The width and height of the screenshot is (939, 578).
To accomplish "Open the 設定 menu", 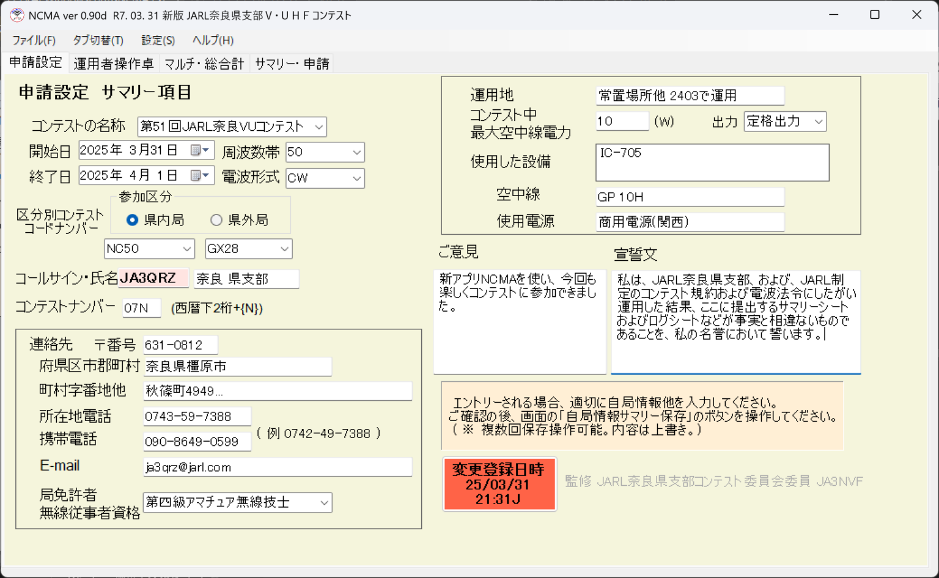I will pos(157,40).
